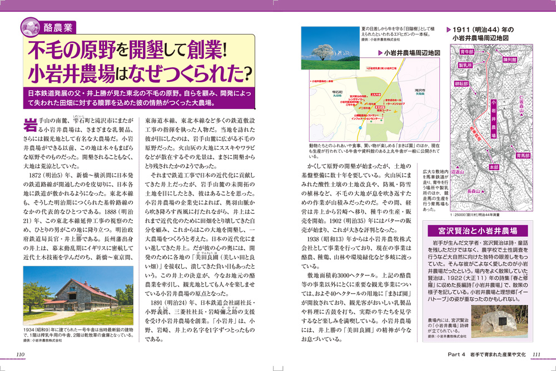Toggle the まきば園 highlighted map label

tap(380, 106)
